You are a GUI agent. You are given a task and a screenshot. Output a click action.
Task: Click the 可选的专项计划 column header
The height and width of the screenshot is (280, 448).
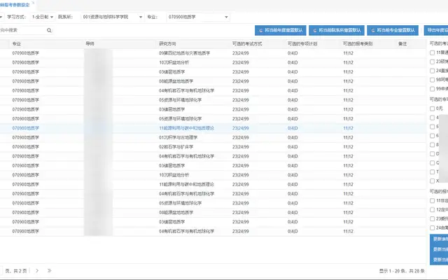[x=313, y=43]
